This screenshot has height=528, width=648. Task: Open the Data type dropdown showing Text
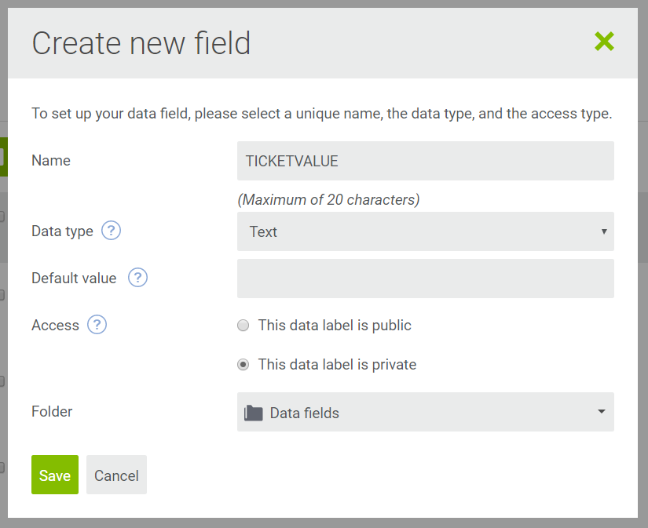[425, 231]
